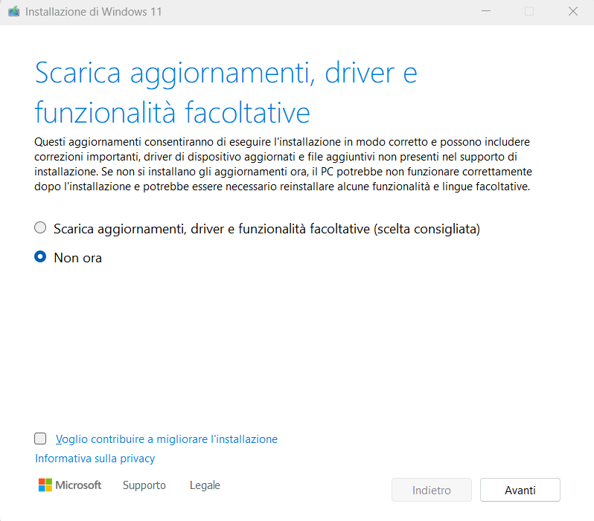Image resolution: width=594 pixels, height=521 pixels.
Task: Select the "Non ora" radio button
Action: coord(40,257)
